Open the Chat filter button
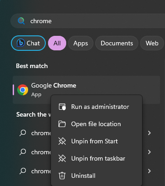The height and width of the screenshot is (186, 165). coord(28,43)
